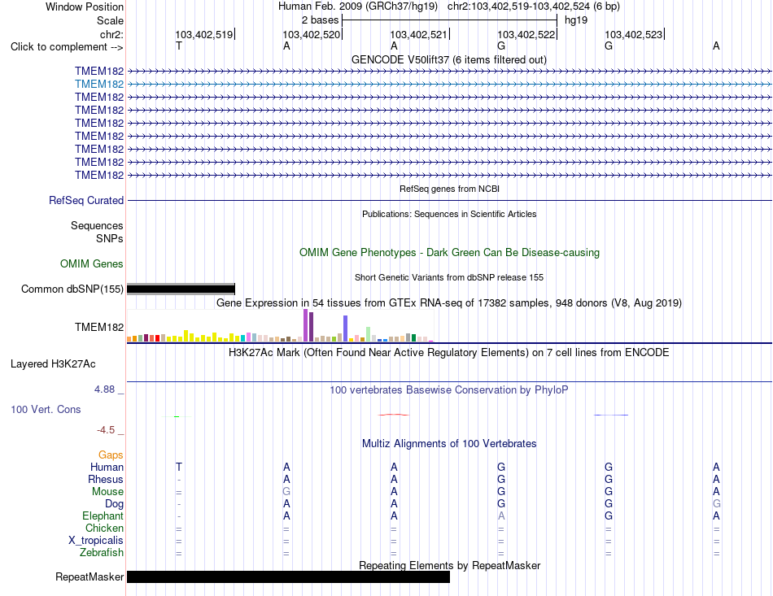
Task: Select the Rhesus species row label
Action: pyautogui.click(x=106, y=479)
